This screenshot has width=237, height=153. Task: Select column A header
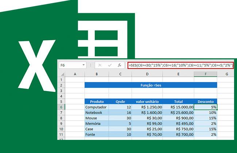75,74
